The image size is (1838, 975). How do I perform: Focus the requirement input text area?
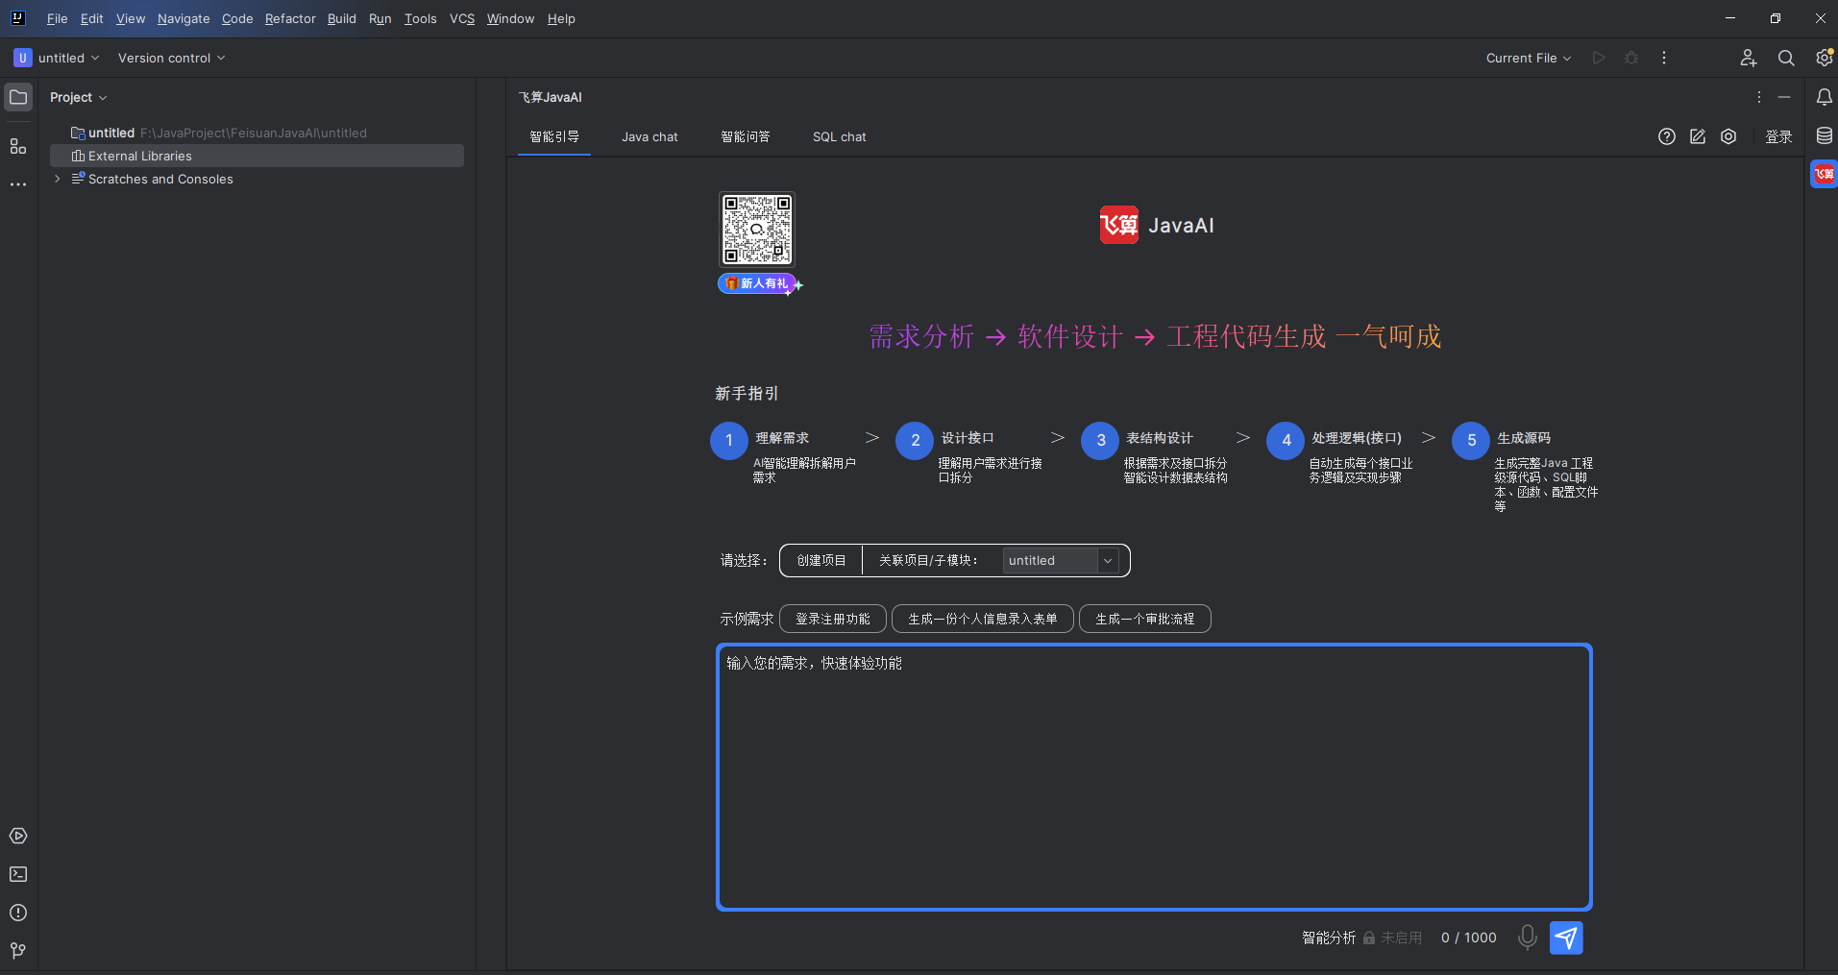coord(1154,777)
